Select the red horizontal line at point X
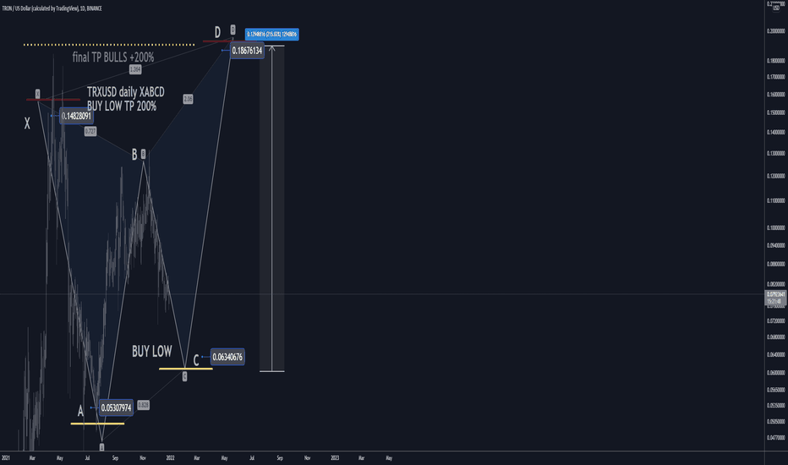This screenshot has width=788, height=465. pyautogui.click(x=53, y=100)
